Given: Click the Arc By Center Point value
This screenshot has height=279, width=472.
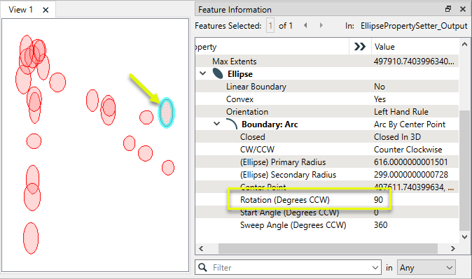Looking at the screenshot, I should (x=410, y=124).
